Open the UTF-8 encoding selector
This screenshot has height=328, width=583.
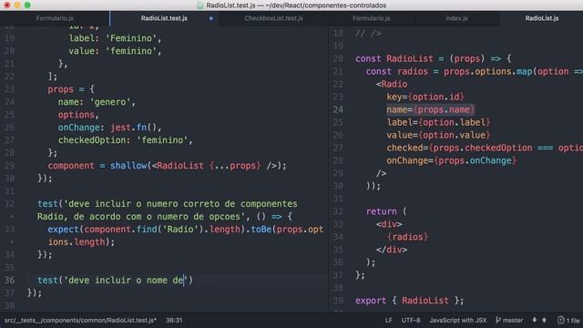coord(411,320)
